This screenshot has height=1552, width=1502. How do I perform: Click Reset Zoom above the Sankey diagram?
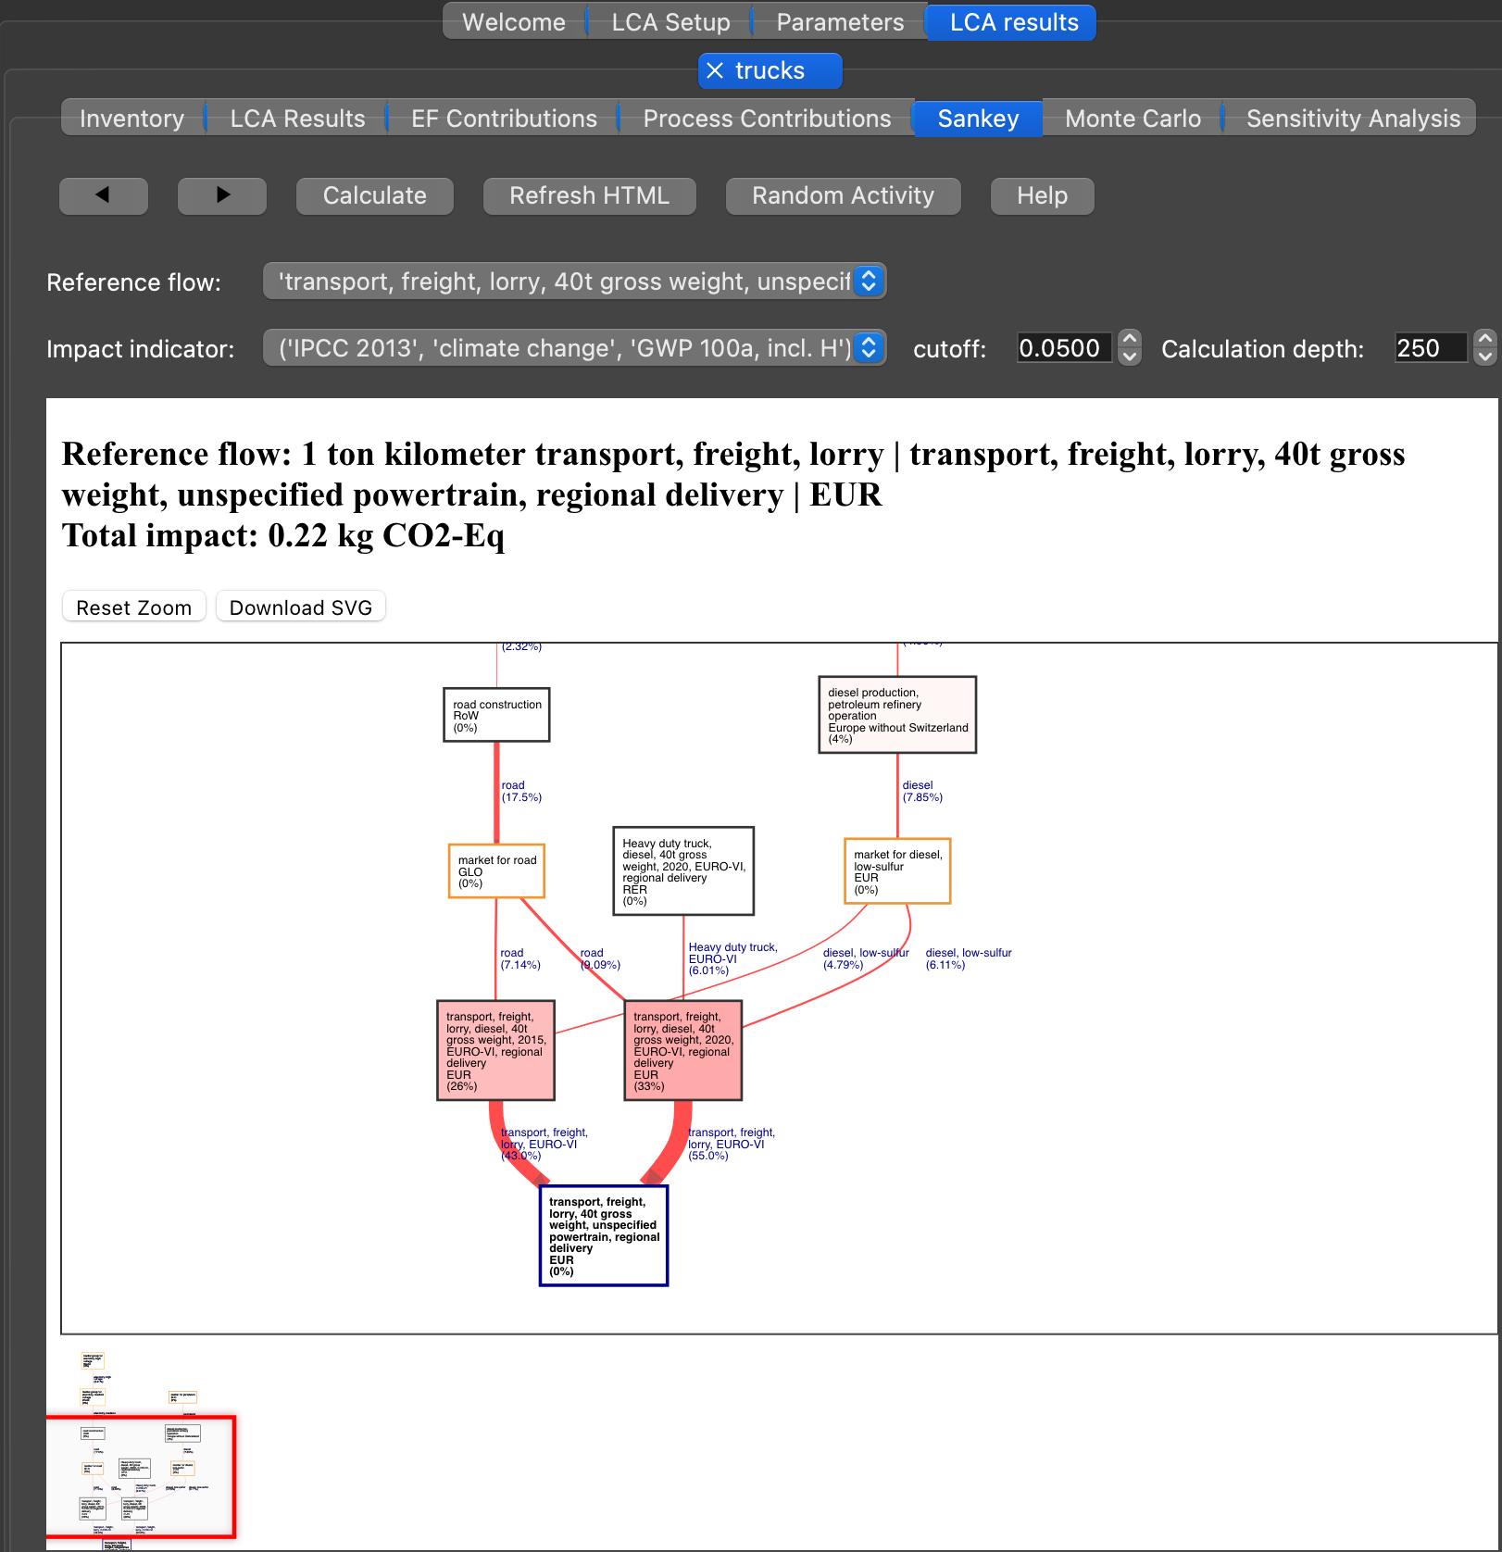[x=133, y=607]
